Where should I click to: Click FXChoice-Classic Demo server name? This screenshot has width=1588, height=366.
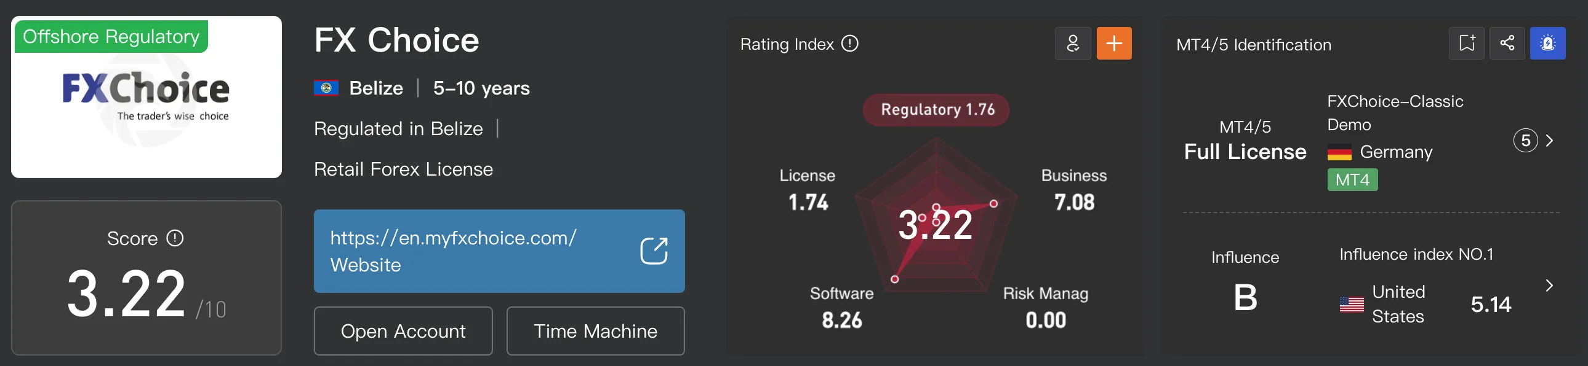tap(1395, 113)
